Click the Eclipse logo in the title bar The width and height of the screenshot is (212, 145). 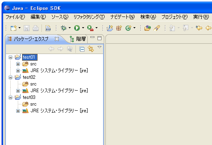(7, 8)
